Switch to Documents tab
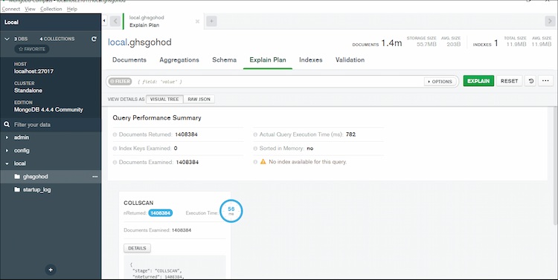The width and height of the screenshot is (558, 280). [x=129, y=59]
